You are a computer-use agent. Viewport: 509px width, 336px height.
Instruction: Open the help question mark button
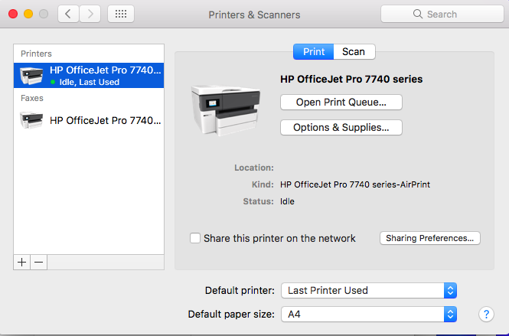click(486, 315)
